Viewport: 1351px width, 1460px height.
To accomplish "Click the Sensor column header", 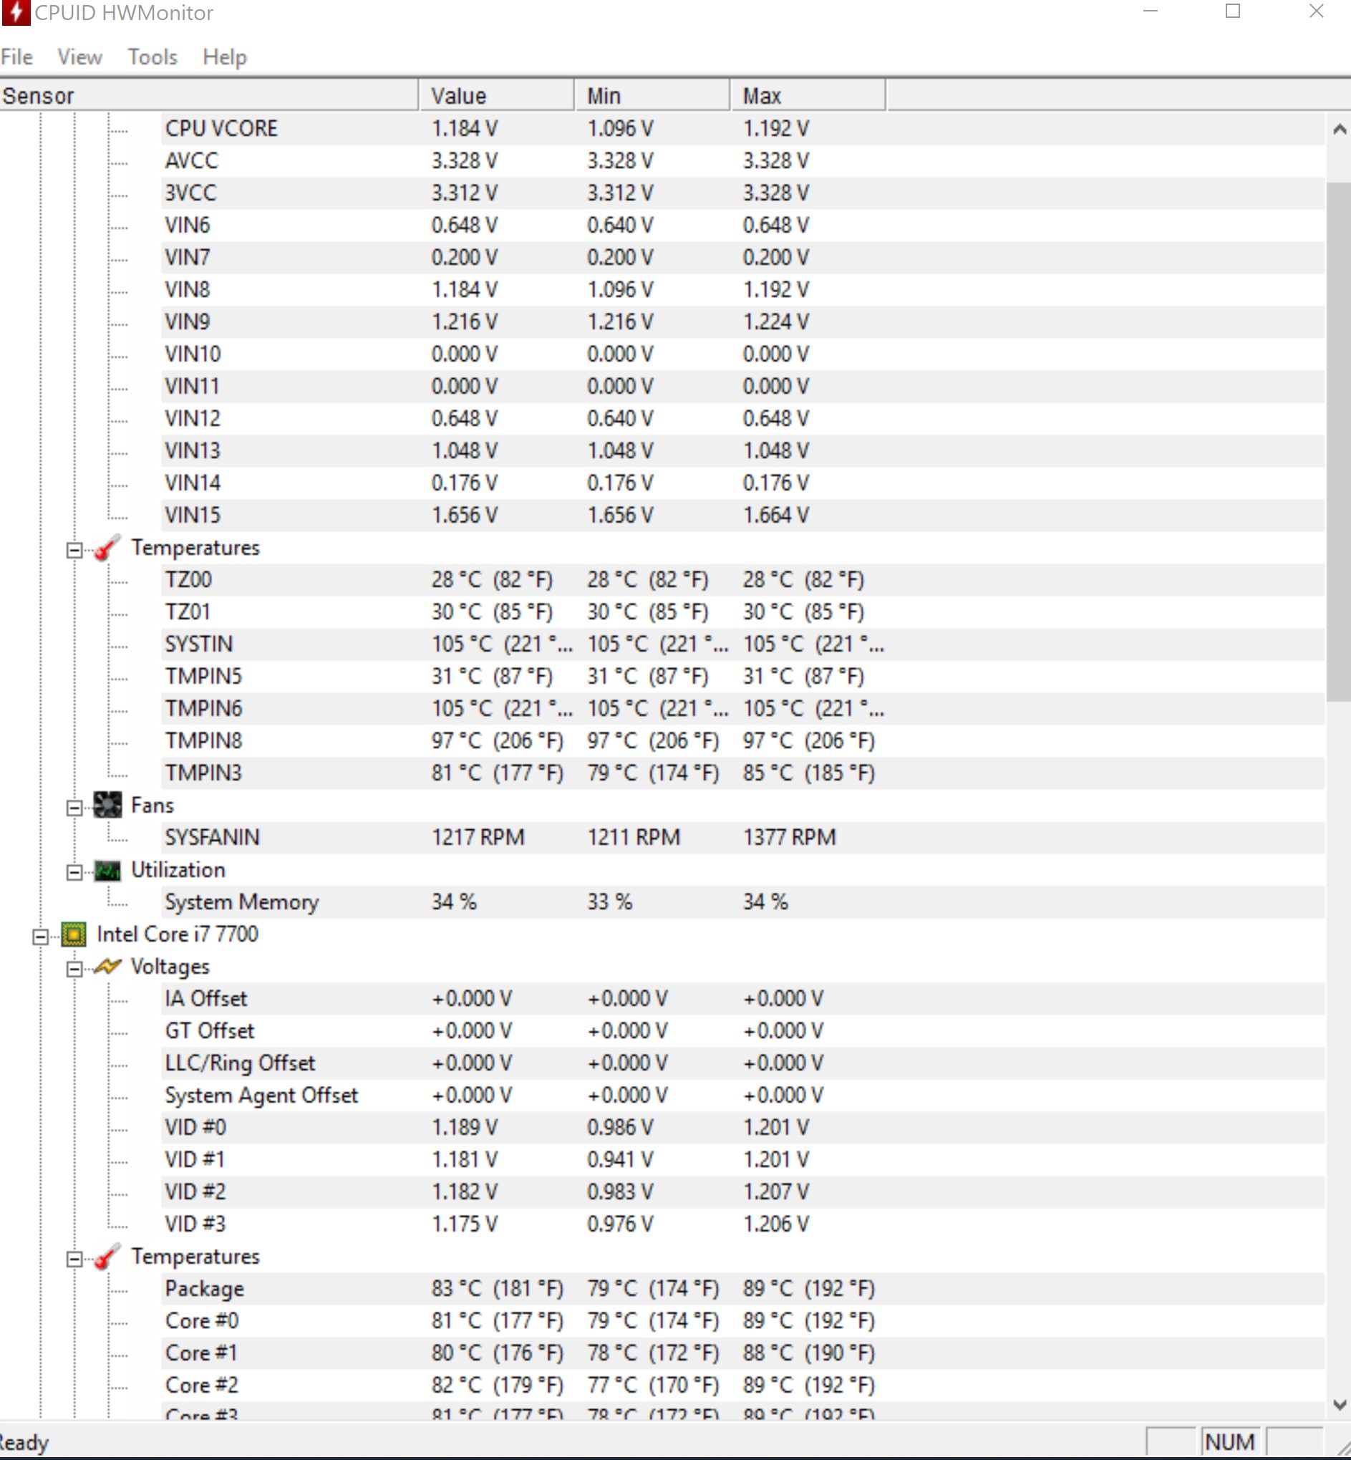I will [209, 96].
